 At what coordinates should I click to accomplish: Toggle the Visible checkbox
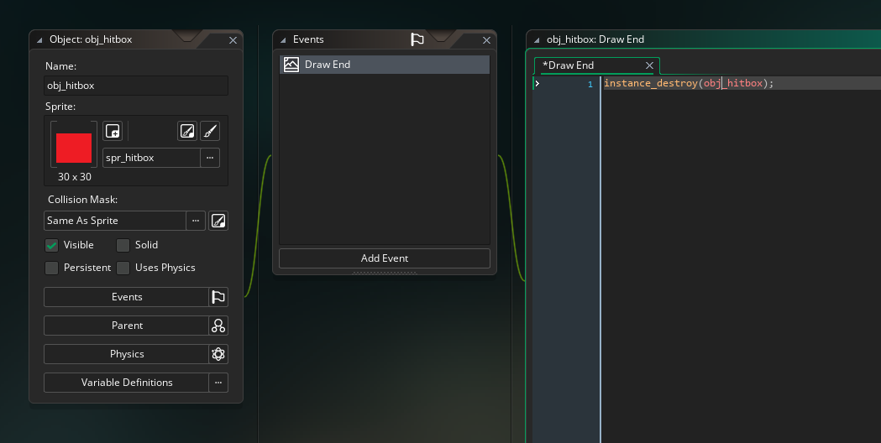click(x=52, y=245)
